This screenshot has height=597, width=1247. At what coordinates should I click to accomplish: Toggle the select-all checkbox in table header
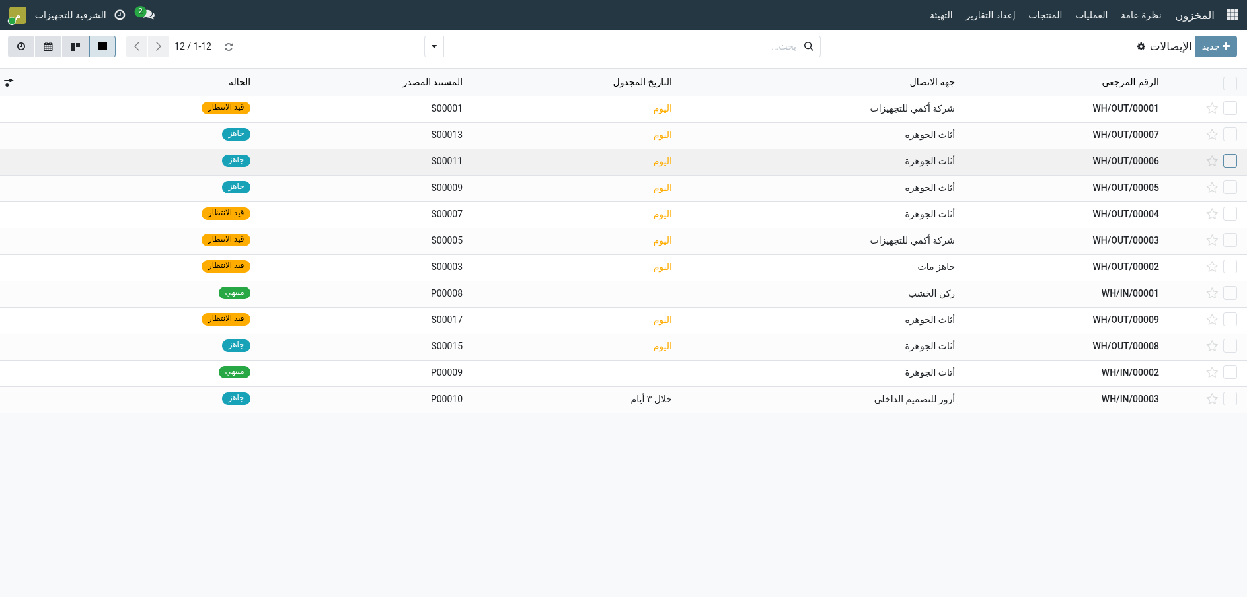point(1230,83)
